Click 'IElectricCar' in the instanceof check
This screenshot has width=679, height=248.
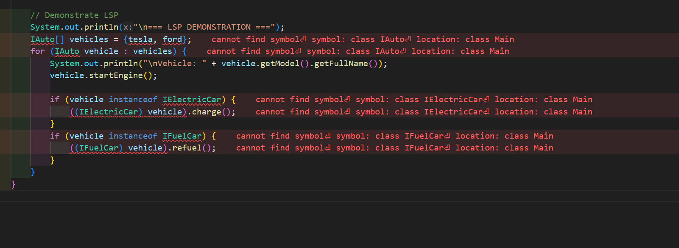tap(192, 99)
